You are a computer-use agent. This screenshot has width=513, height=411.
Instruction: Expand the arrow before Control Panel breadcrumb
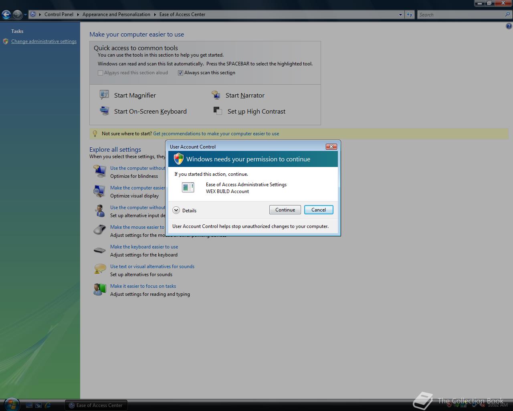click(x=40, y=14)
